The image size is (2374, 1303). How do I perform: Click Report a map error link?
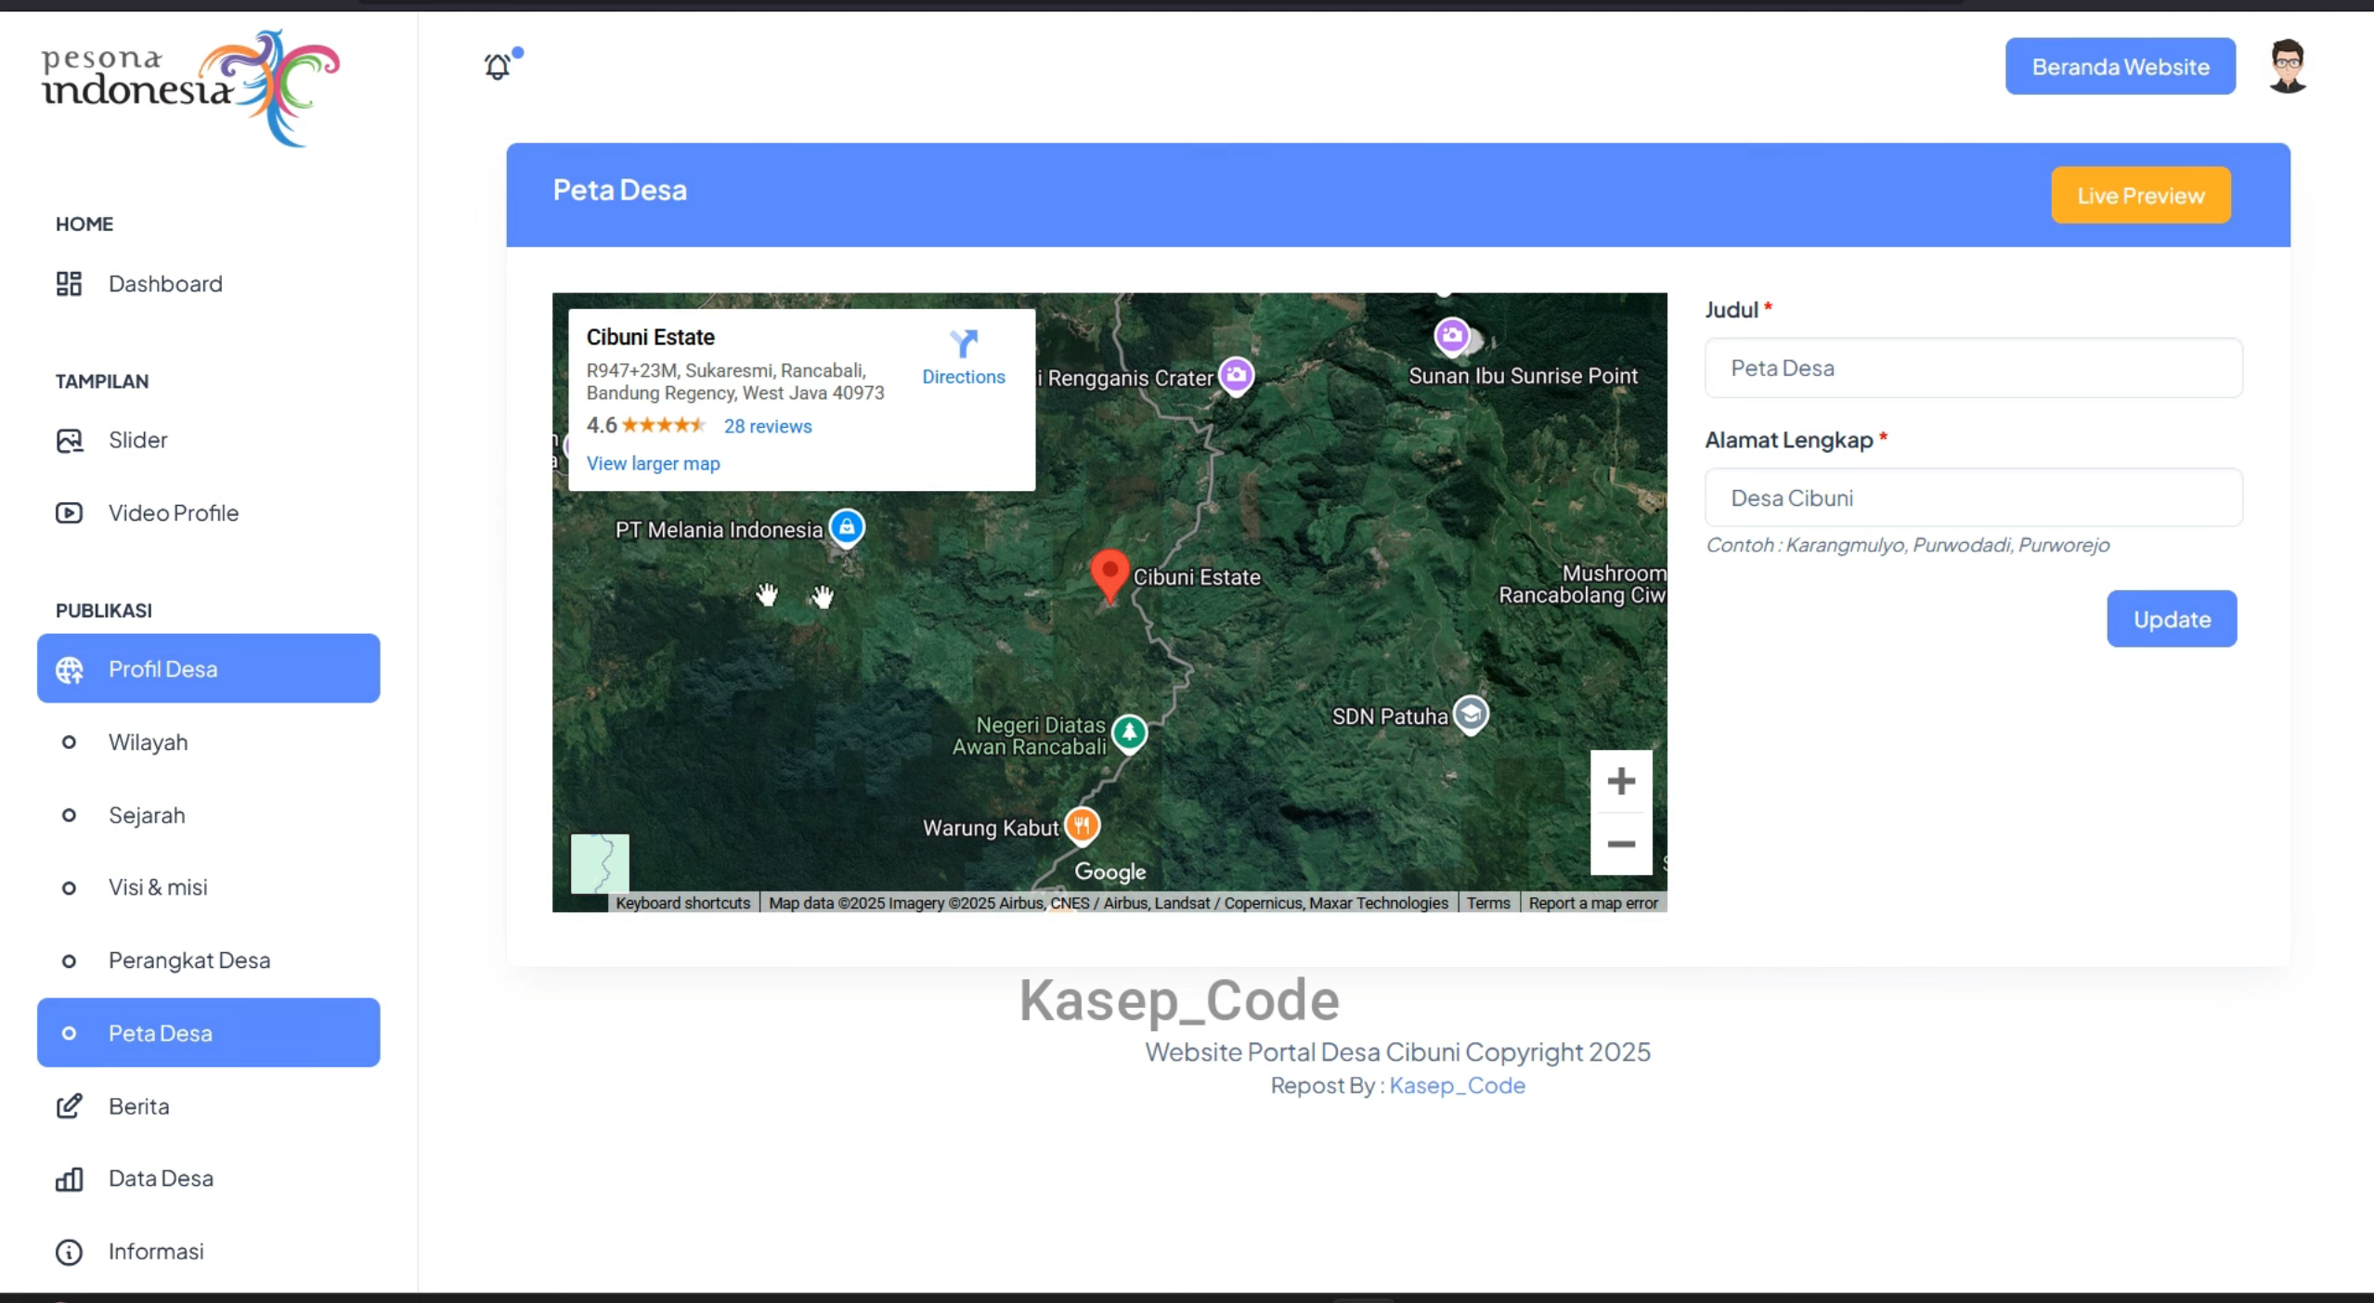1592,903
